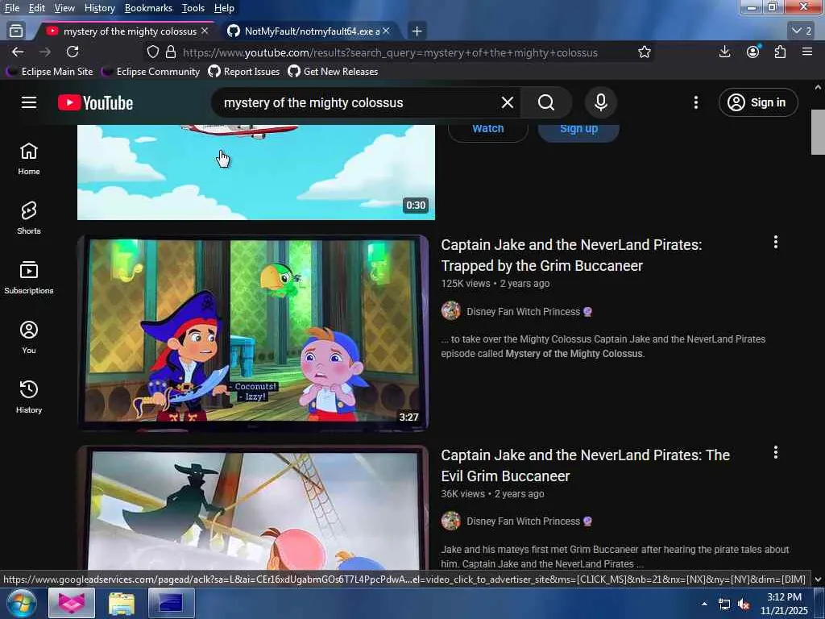Close the NotMyFault tab
This screenshot has height=619, width=825.
pos(386,31)
